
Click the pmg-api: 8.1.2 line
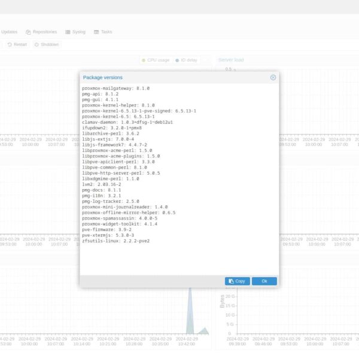(x=100, y=94)
